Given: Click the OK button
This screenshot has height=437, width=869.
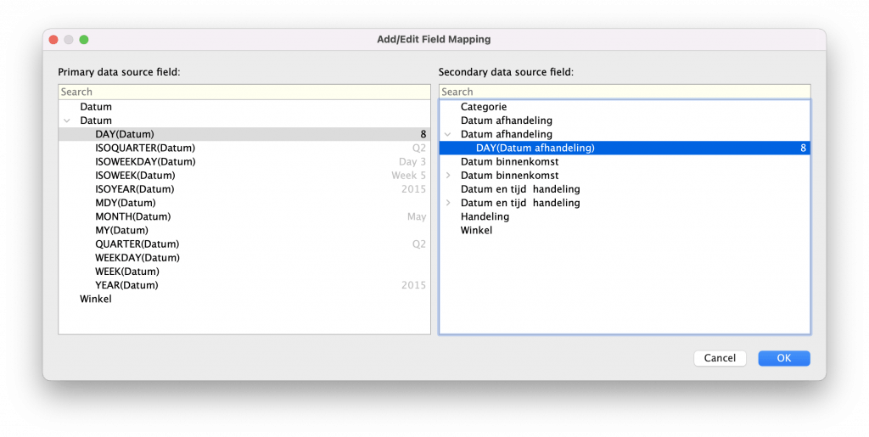Looking at the screenshot, I should [x=783, y=358].
